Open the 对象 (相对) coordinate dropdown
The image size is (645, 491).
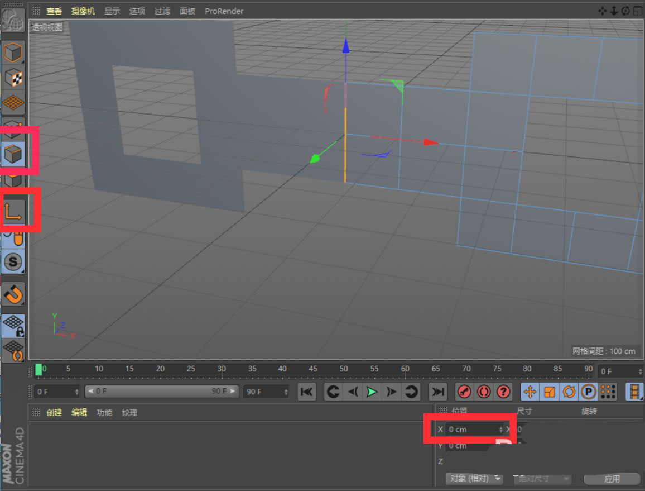point(474,479)
